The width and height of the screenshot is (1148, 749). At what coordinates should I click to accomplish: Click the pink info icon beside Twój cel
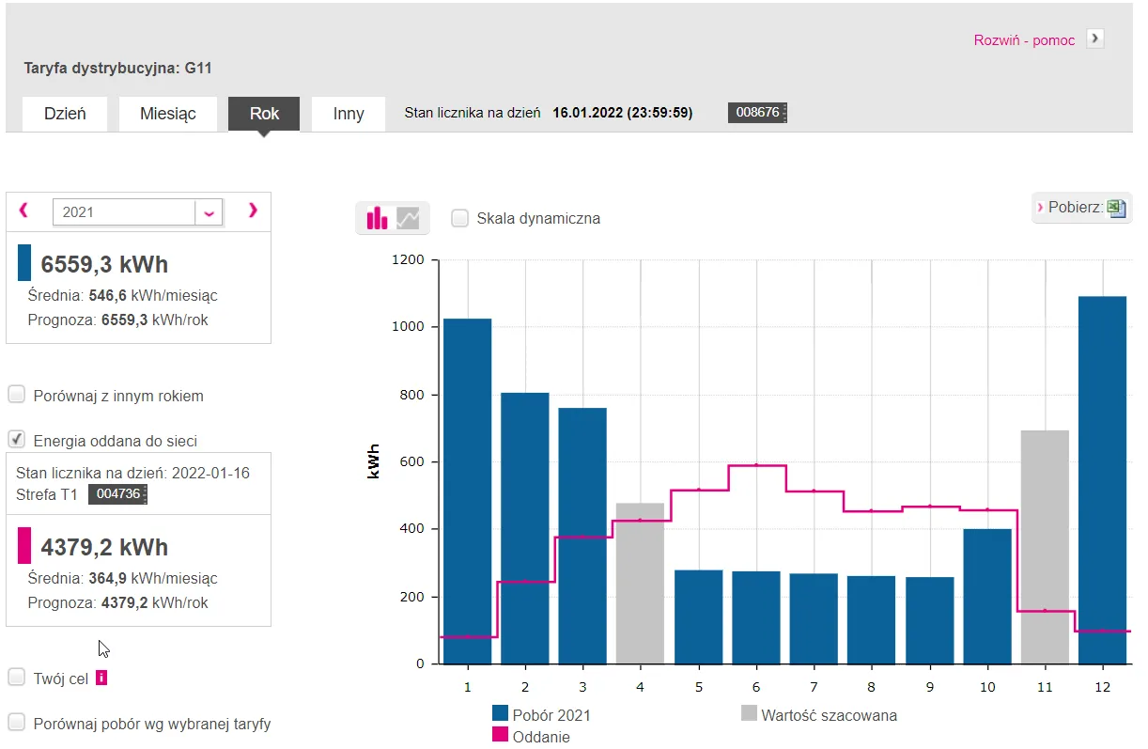click(101, 678)
